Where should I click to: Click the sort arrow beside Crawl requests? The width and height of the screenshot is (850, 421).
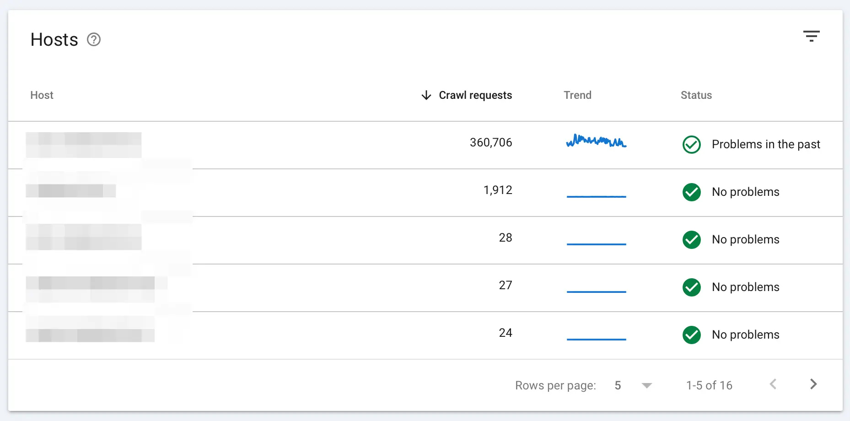point(426,95)
